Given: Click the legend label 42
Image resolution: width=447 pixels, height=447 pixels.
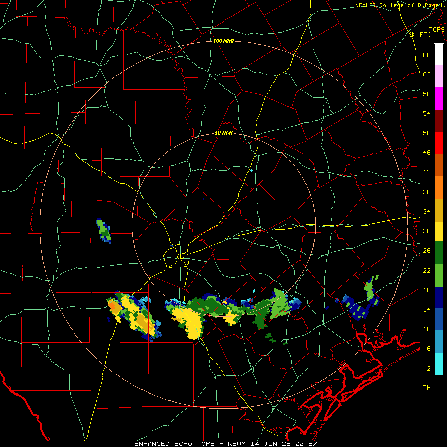Looking at the screenshot, I should (x=427, y=172).
